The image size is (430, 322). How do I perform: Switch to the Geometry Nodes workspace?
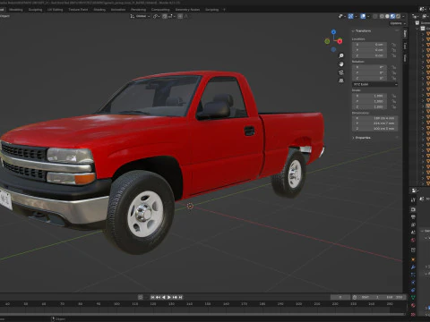pos(187,10)
